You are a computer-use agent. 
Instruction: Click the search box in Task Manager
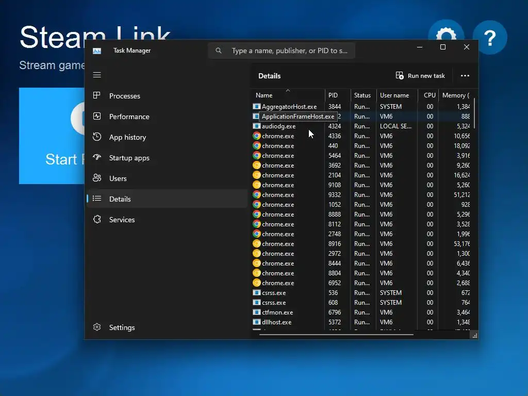282,51
